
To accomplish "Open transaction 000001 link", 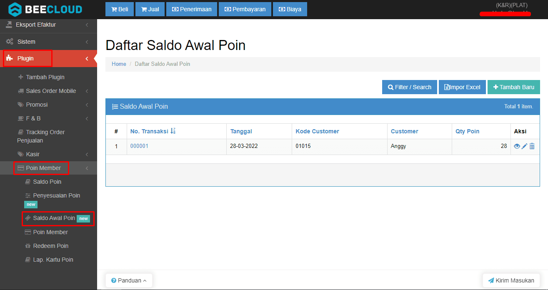I will click(x=139, y=146).
